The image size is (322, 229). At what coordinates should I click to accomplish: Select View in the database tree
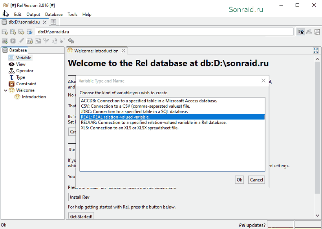click(17, 64)
